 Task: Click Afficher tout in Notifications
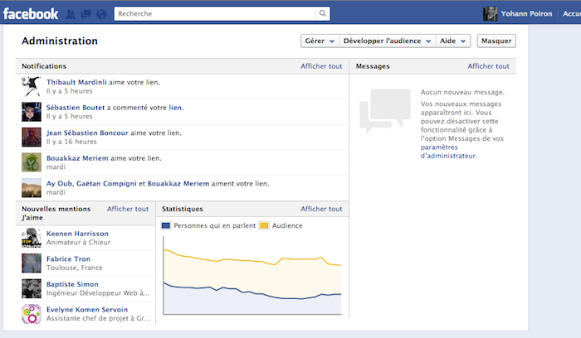point(321,66)
